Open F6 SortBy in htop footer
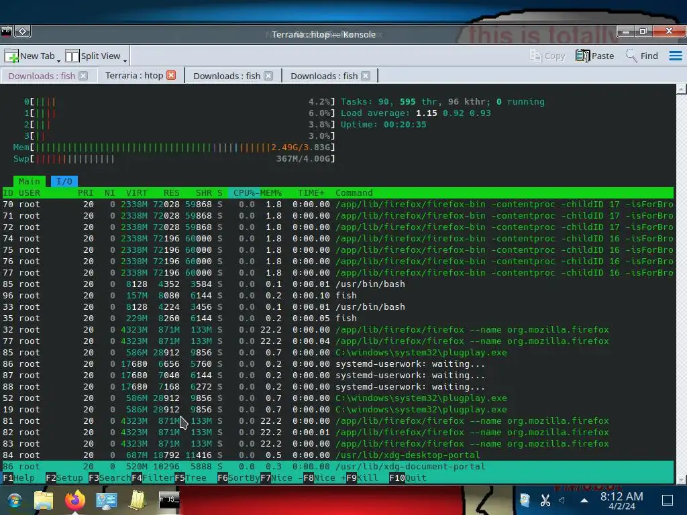 239,477
